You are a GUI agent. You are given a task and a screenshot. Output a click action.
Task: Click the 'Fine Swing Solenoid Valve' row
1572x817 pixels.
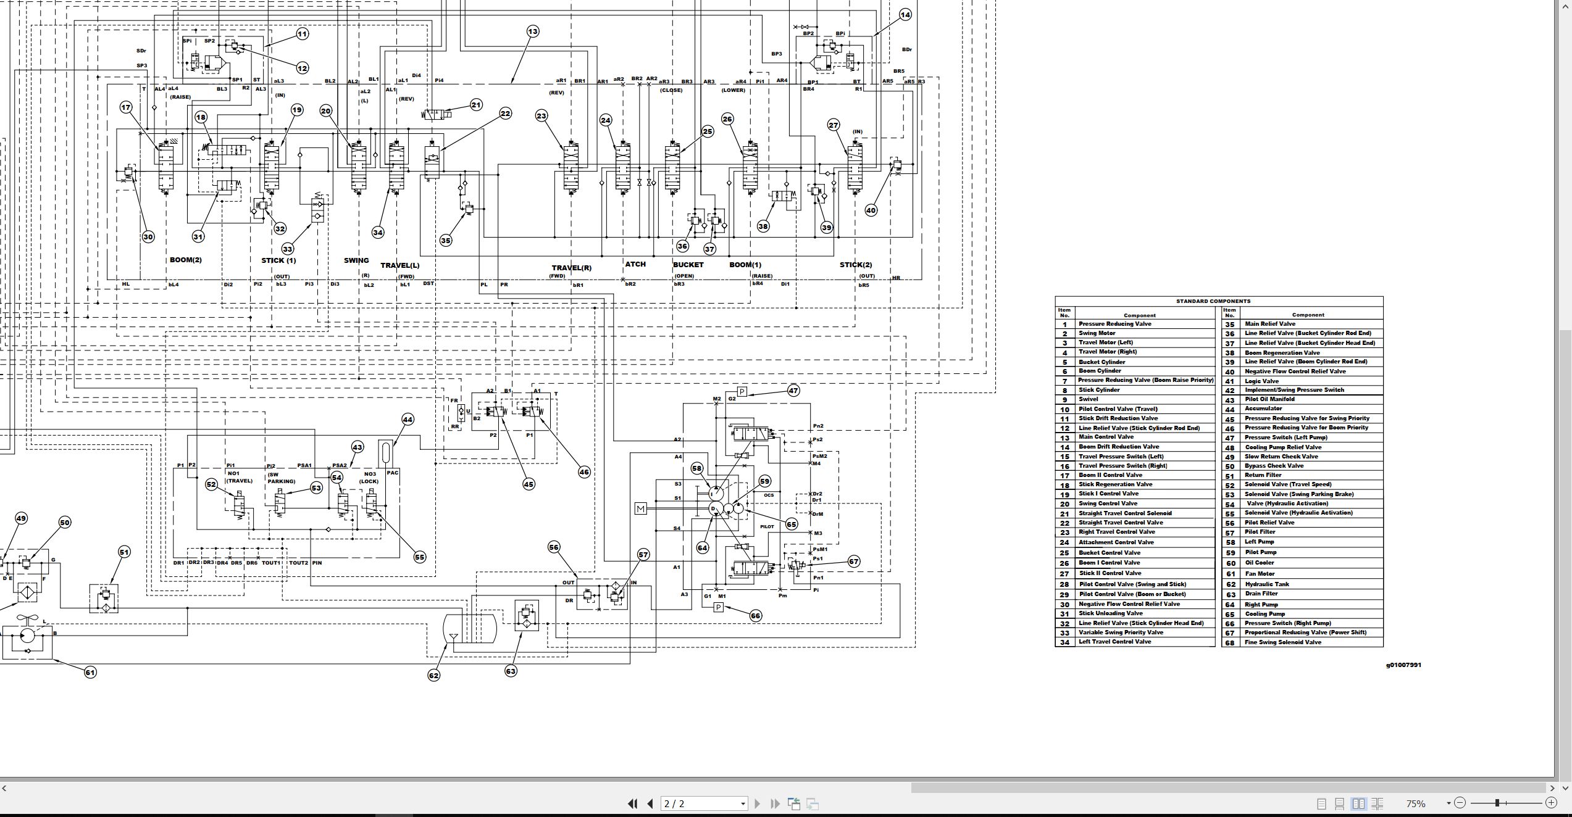click(x=1302, y=642)
